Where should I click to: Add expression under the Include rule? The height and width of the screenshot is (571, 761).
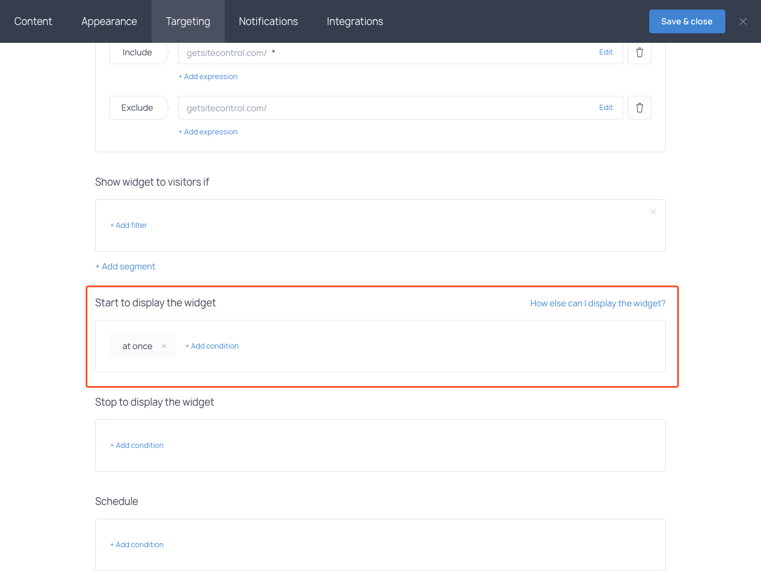[207, 76]
